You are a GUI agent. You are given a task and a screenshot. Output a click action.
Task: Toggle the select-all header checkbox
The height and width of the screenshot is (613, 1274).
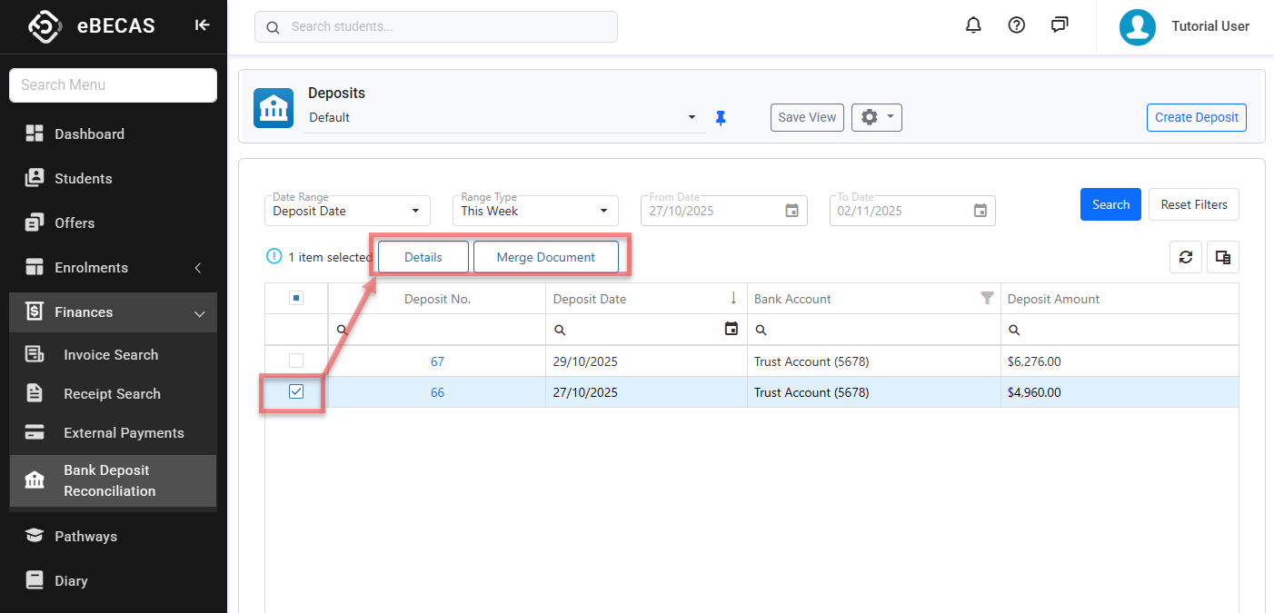[296, 298]
